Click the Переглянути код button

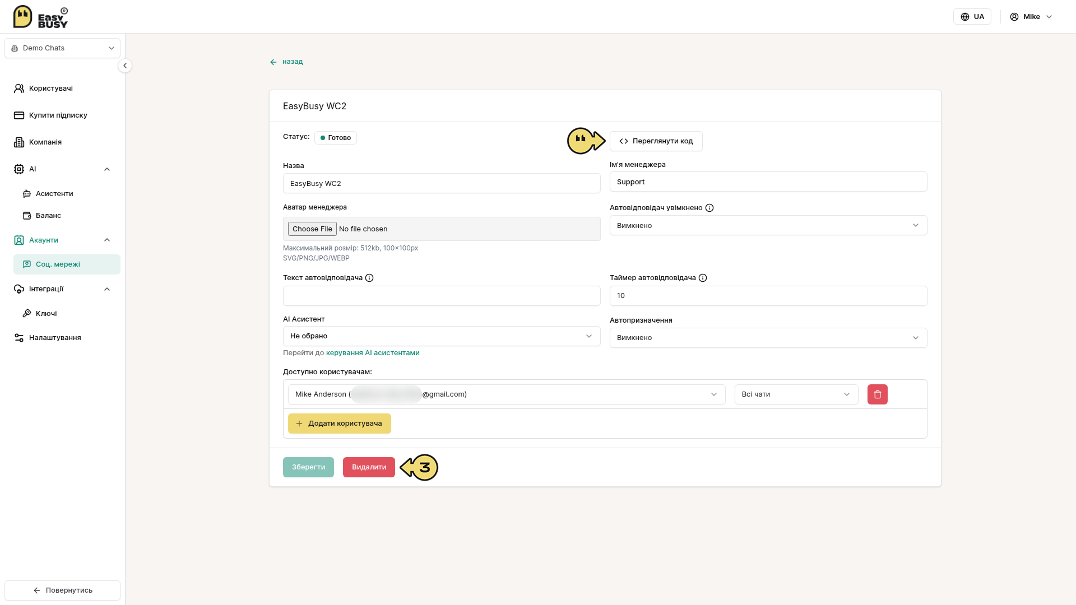click(656, 141)
